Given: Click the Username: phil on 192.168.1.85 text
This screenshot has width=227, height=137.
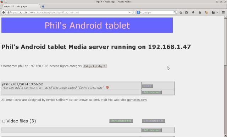Looking at the screenshot, I should coord(25,66).
